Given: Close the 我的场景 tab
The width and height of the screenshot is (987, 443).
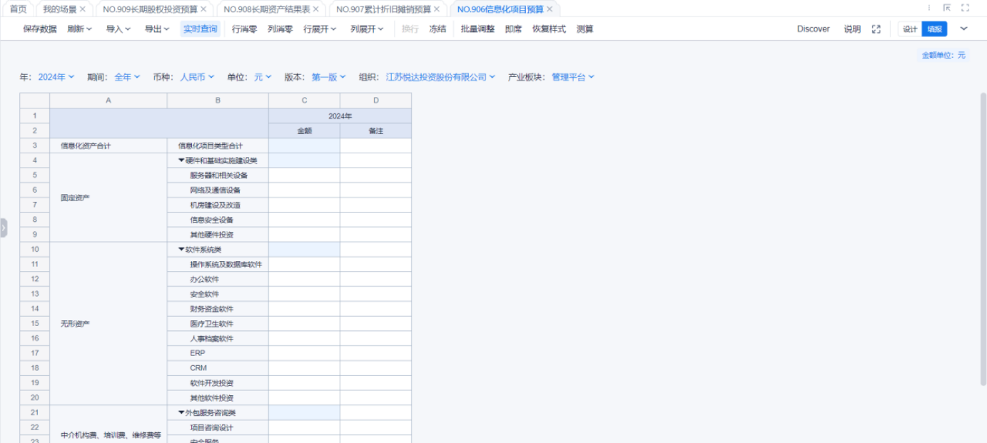Looking at the screenshot, I should point(82,9).
